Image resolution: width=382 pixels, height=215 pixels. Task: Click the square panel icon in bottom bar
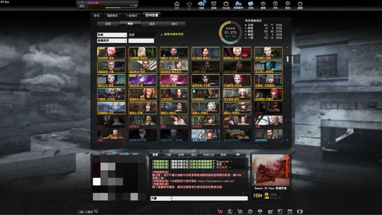tap(280, 211)
